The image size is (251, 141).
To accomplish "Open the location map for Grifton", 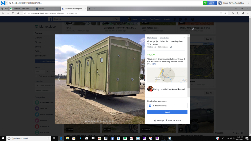I will [x=167, y=75].
